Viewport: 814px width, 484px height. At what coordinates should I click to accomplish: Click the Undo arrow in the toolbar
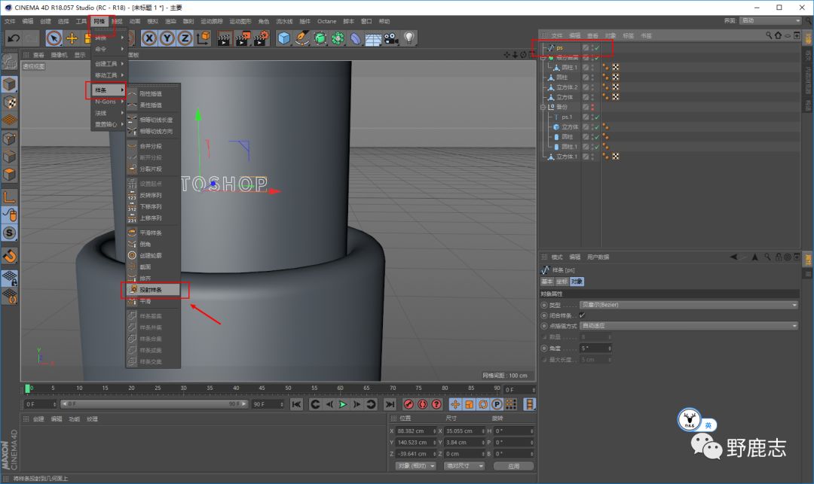(x=13, y=38)
